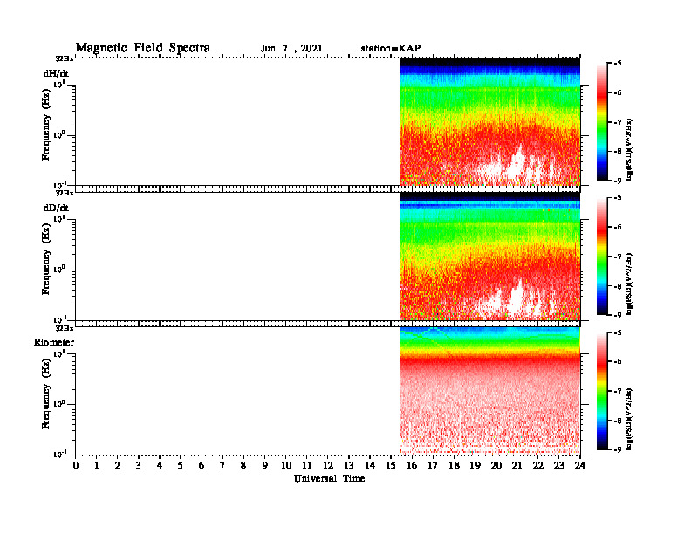The image size is (691, 534).
Task: Select the "Jun. 7 , 2021" date text
Action: (x=291, y=49)
